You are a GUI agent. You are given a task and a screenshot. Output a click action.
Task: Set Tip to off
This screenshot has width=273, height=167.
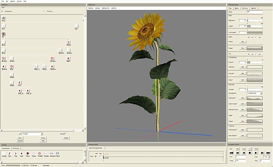(256, 54)
